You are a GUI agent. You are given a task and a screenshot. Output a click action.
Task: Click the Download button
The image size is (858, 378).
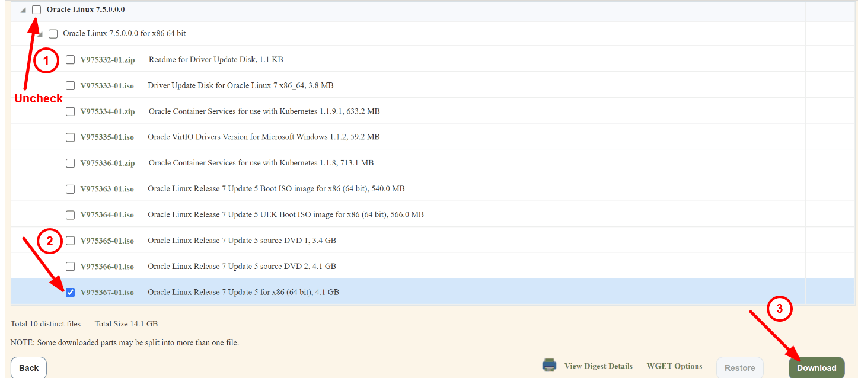816,367
